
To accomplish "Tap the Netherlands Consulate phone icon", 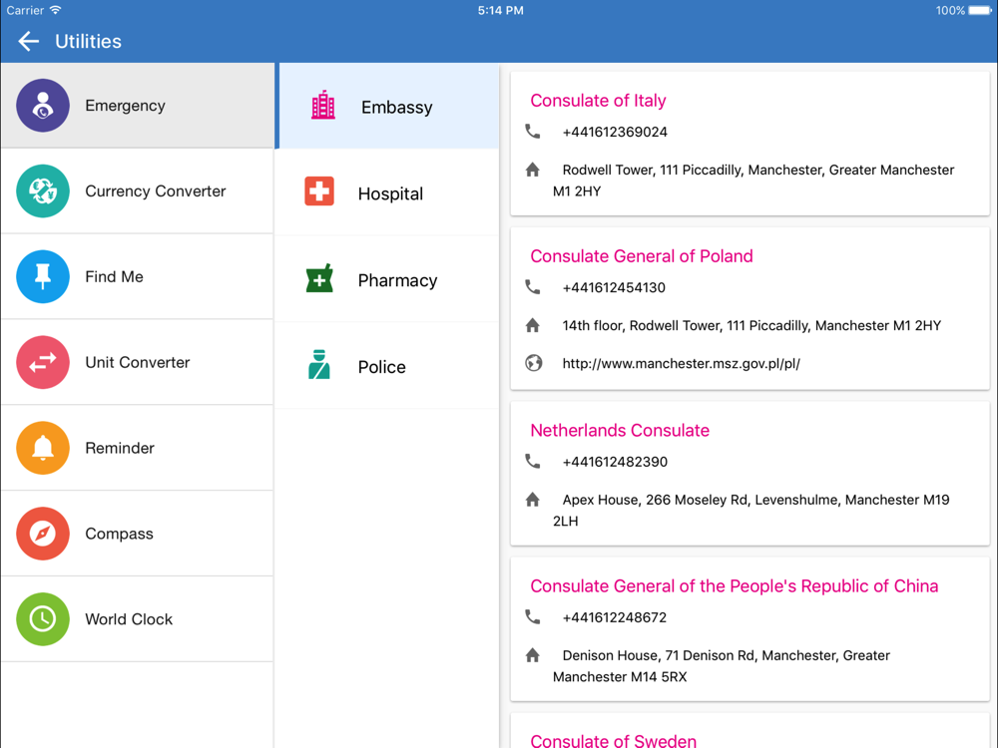I will pos(533,461).
